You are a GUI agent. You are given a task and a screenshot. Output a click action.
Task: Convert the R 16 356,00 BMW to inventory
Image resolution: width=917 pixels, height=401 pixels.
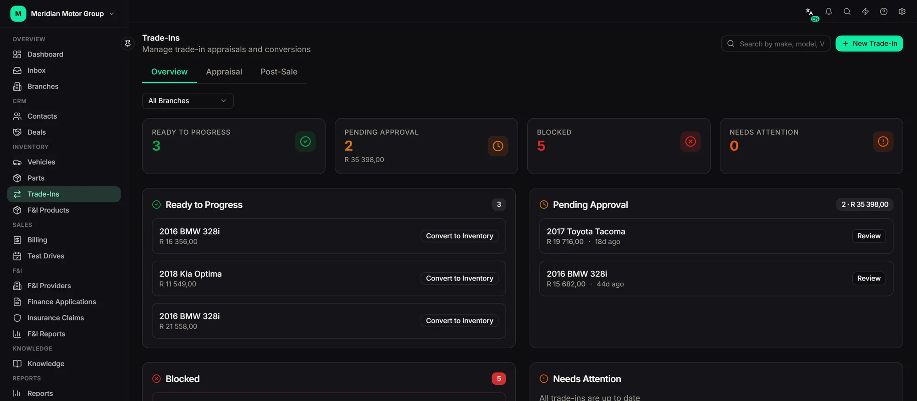point(459,236)
